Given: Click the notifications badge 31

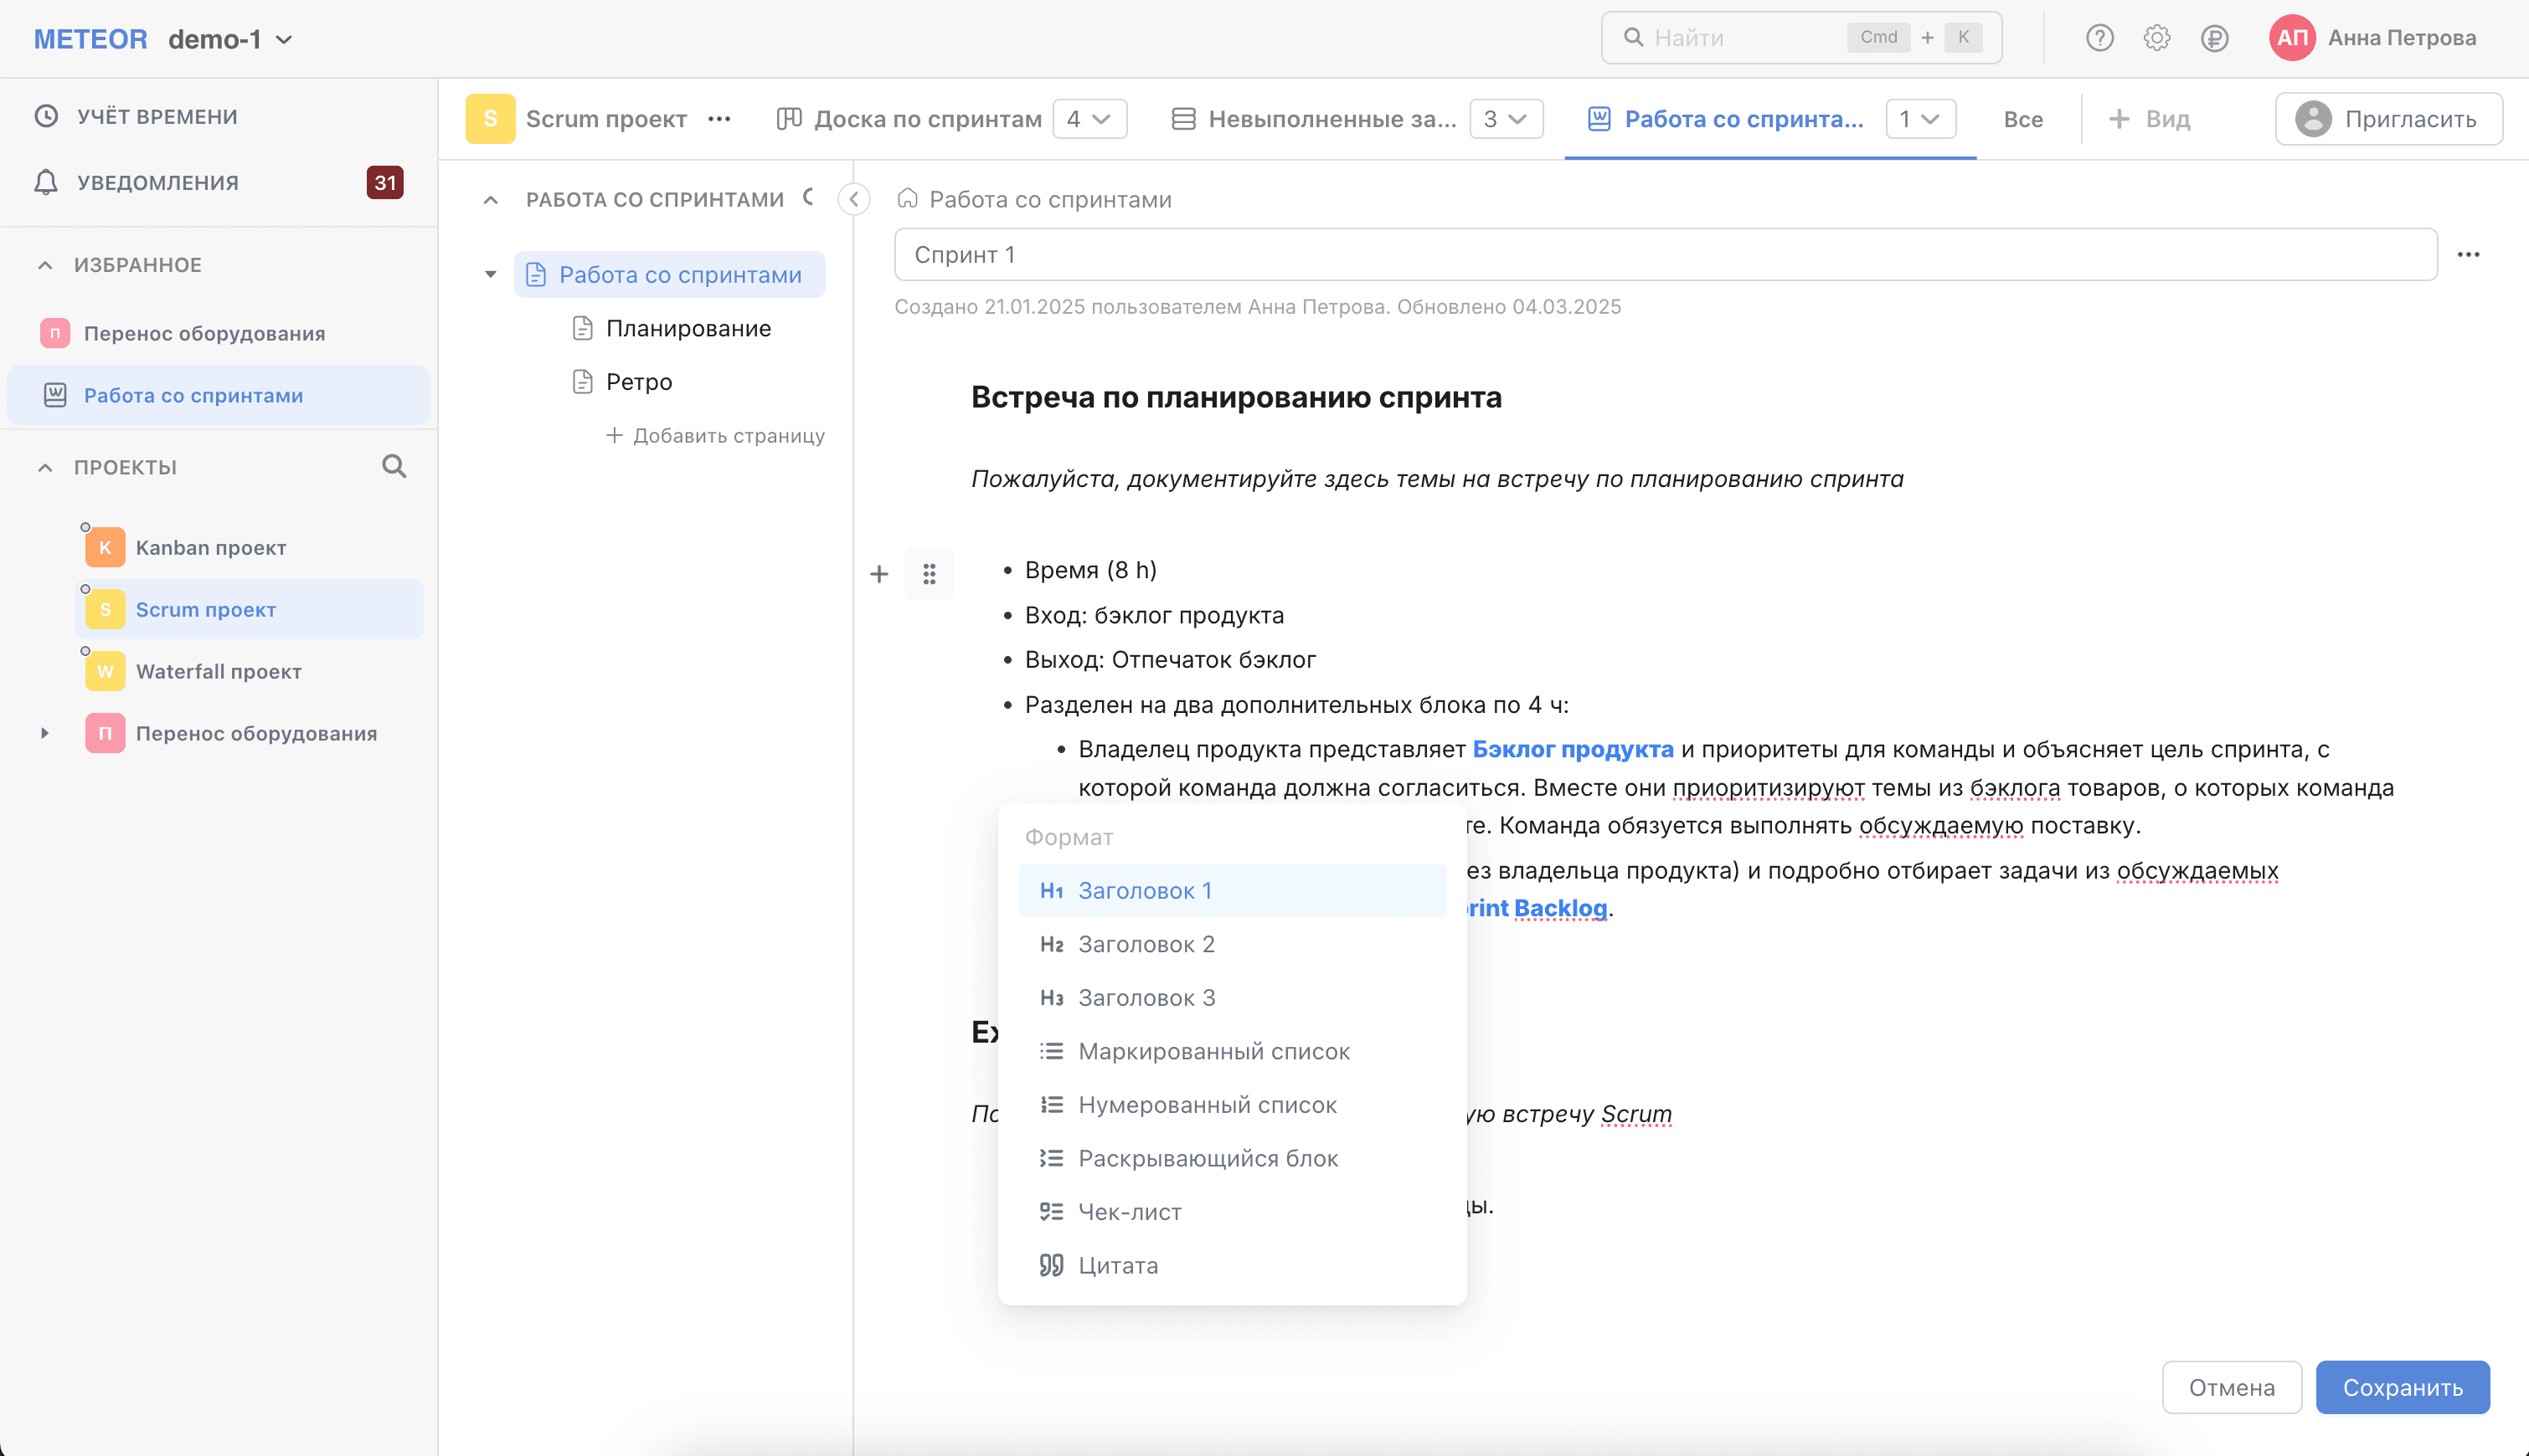Looking at the screenshot, I should point(385,182).
